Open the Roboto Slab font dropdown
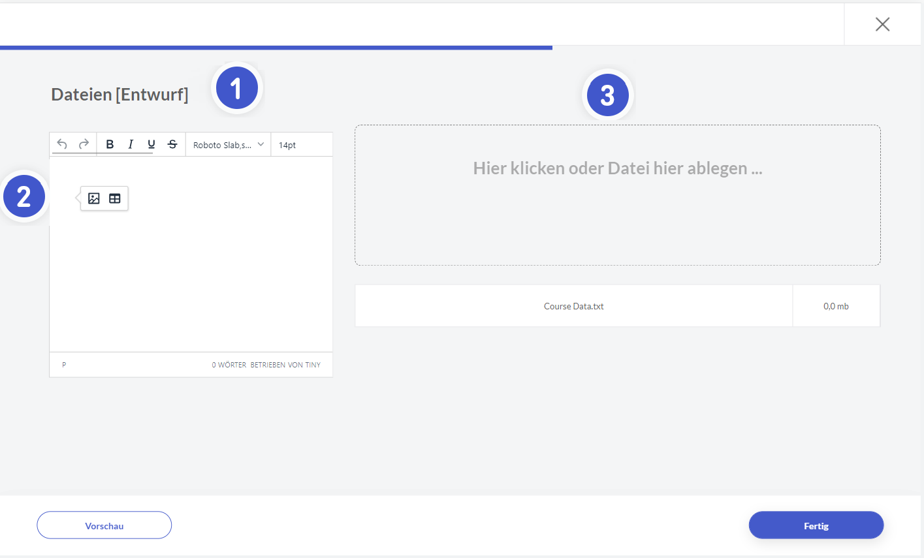Screen dimensions: 924x558 228,145
